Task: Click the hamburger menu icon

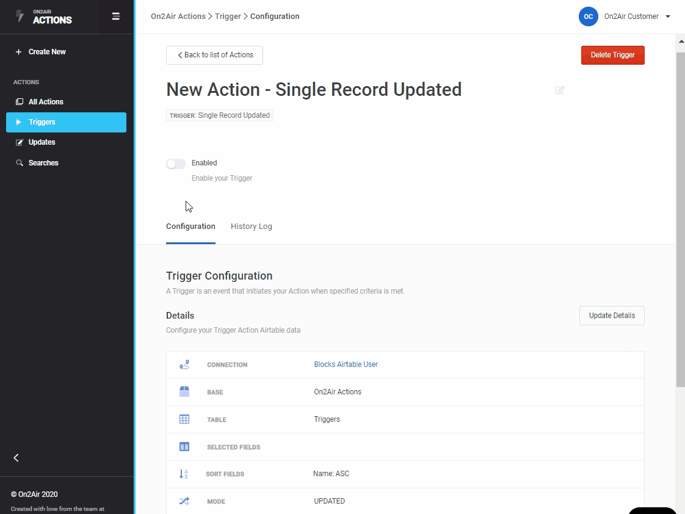Action: click(x=116, y=16)
